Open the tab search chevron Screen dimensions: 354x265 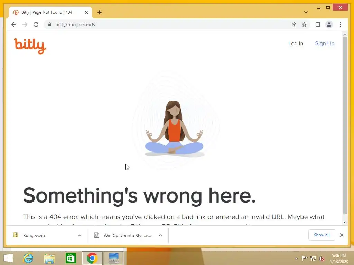[x=306, y=12]
